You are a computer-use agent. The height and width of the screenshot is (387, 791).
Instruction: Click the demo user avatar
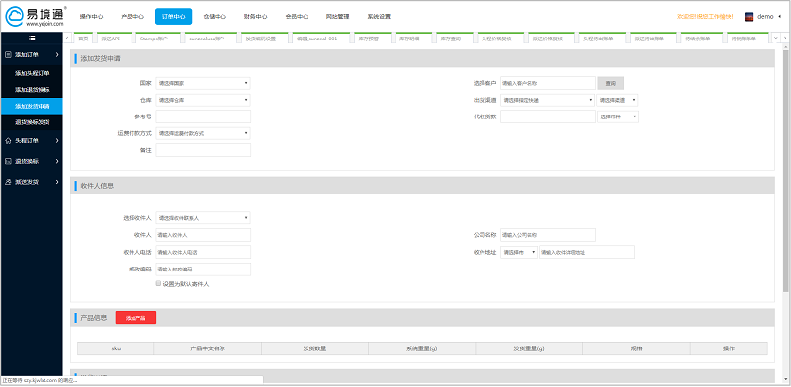(x=749, y=17)
